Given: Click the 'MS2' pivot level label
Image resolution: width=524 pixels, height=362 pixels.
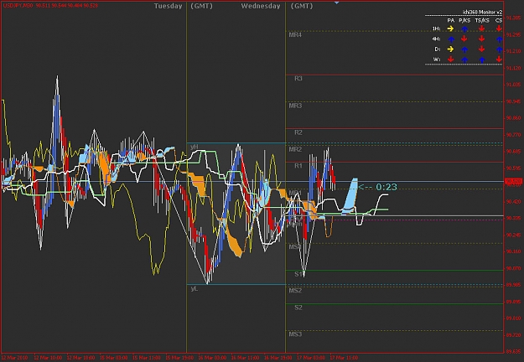Looking at the screenshot, I should coord(295,291).
